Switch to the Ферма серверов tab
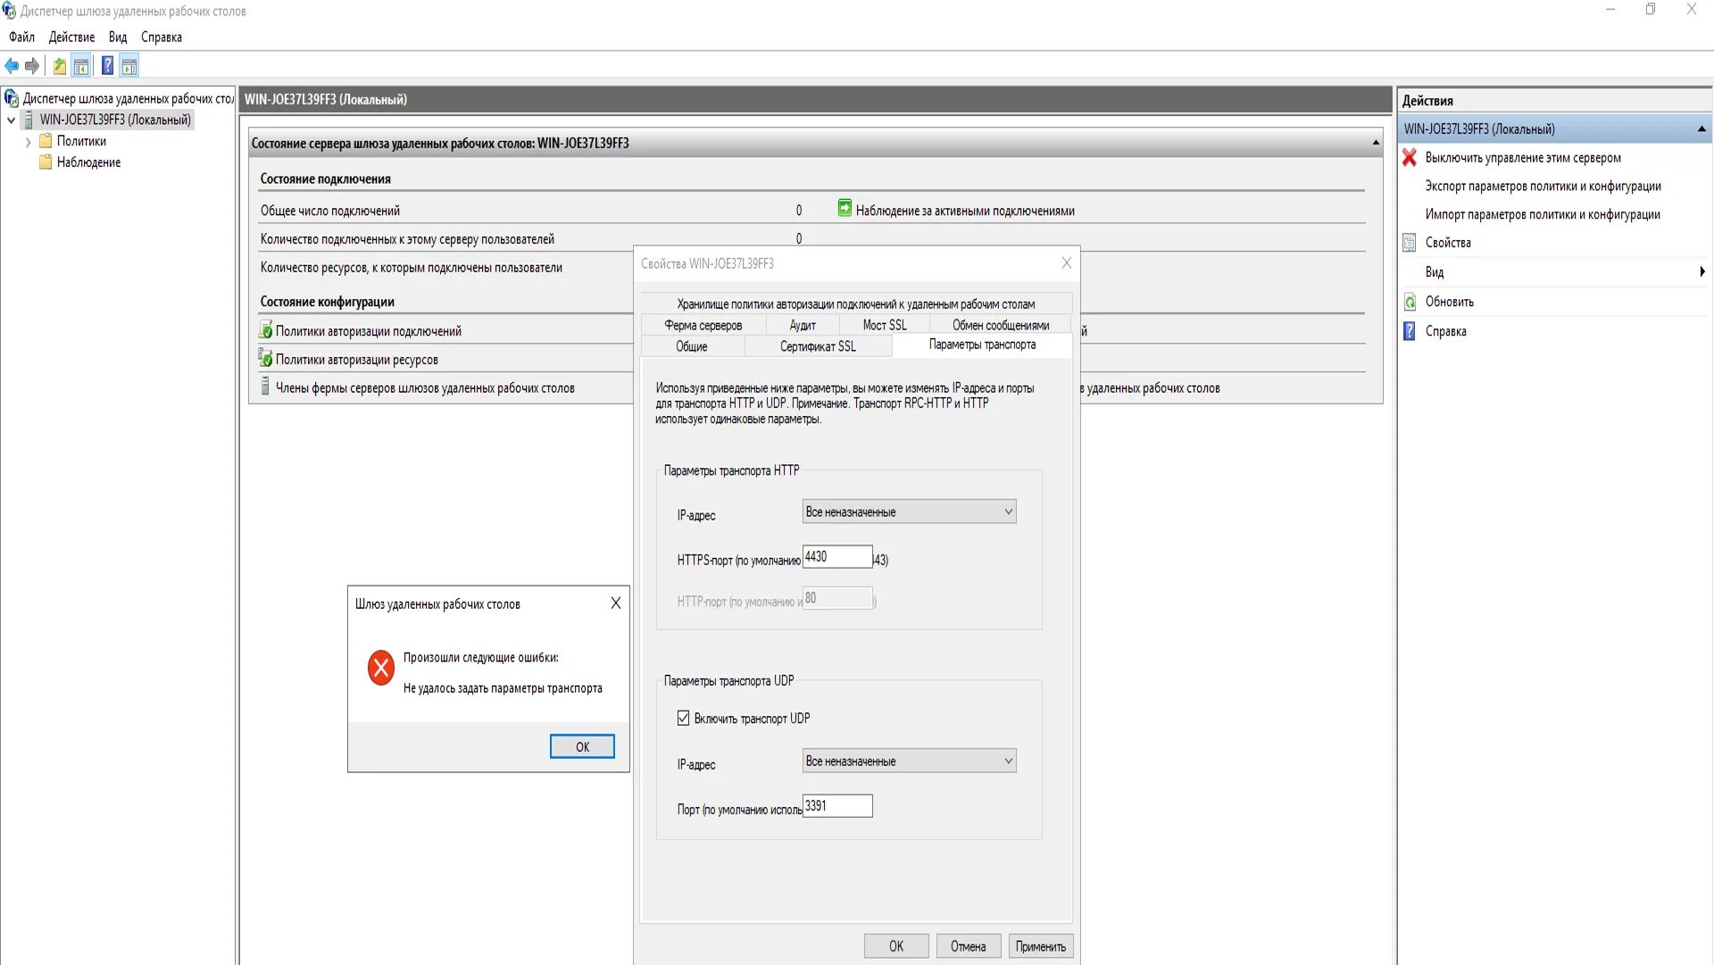 (703, 325)
